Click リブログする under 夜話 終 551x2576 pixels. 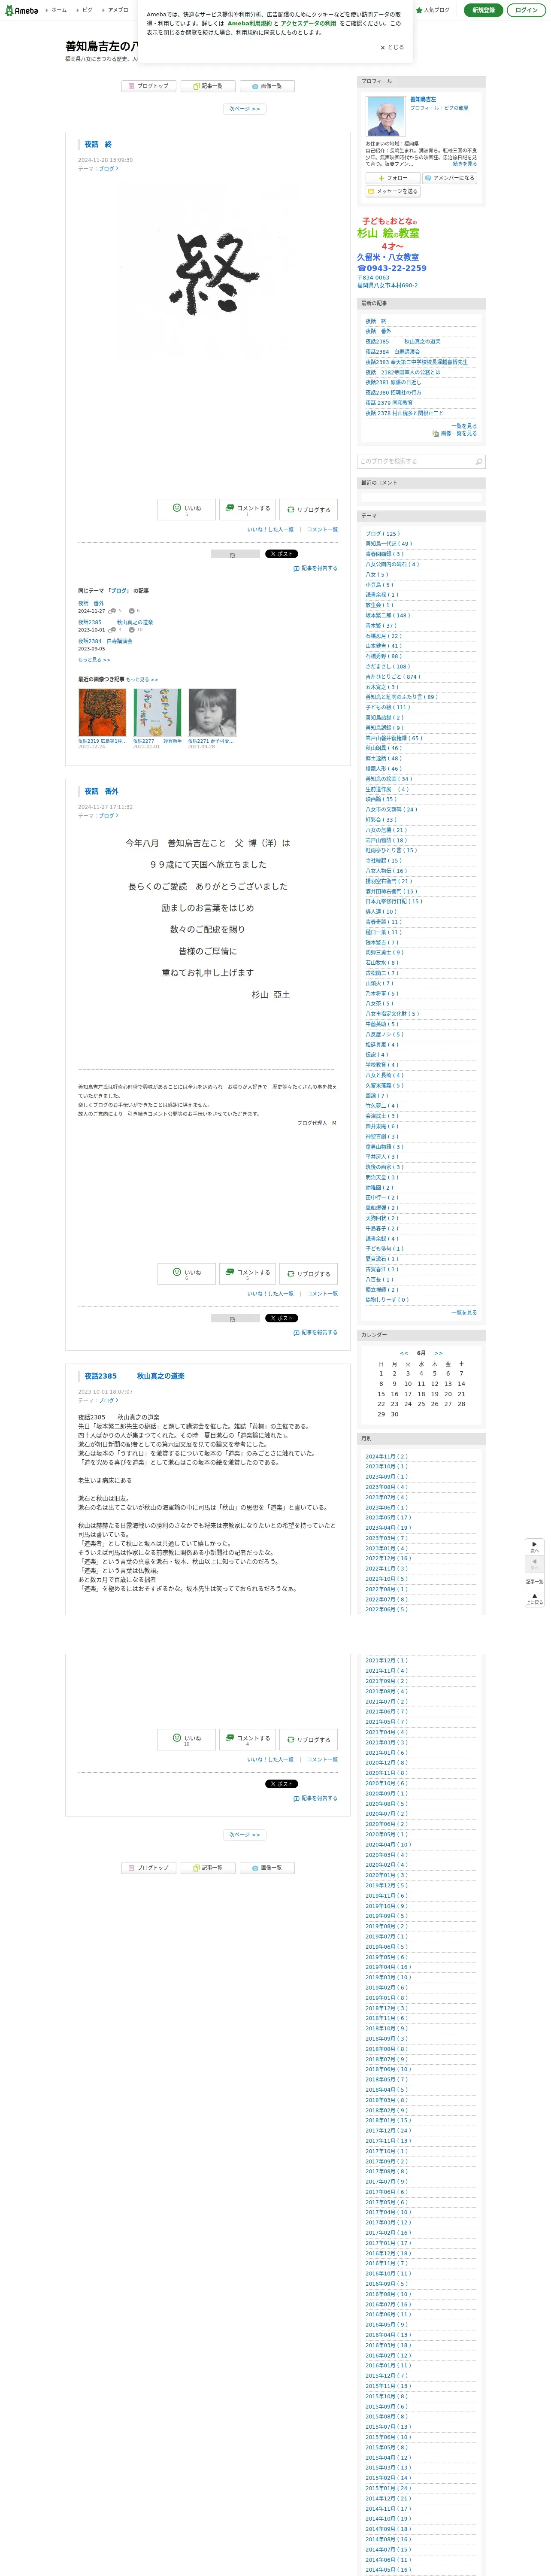tap(308, 510)
